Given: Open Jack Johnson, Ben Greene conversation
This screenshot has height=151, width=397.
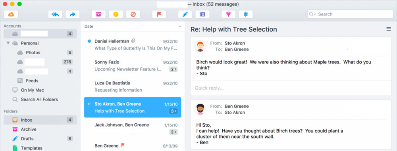Looking at the screenshot, I should [133, 128].
